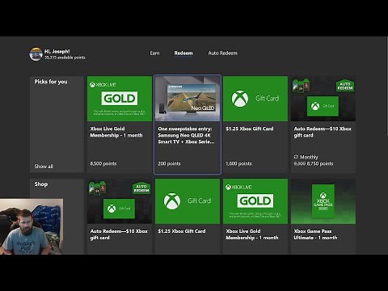Click the '200 points' price

point(169,163)
